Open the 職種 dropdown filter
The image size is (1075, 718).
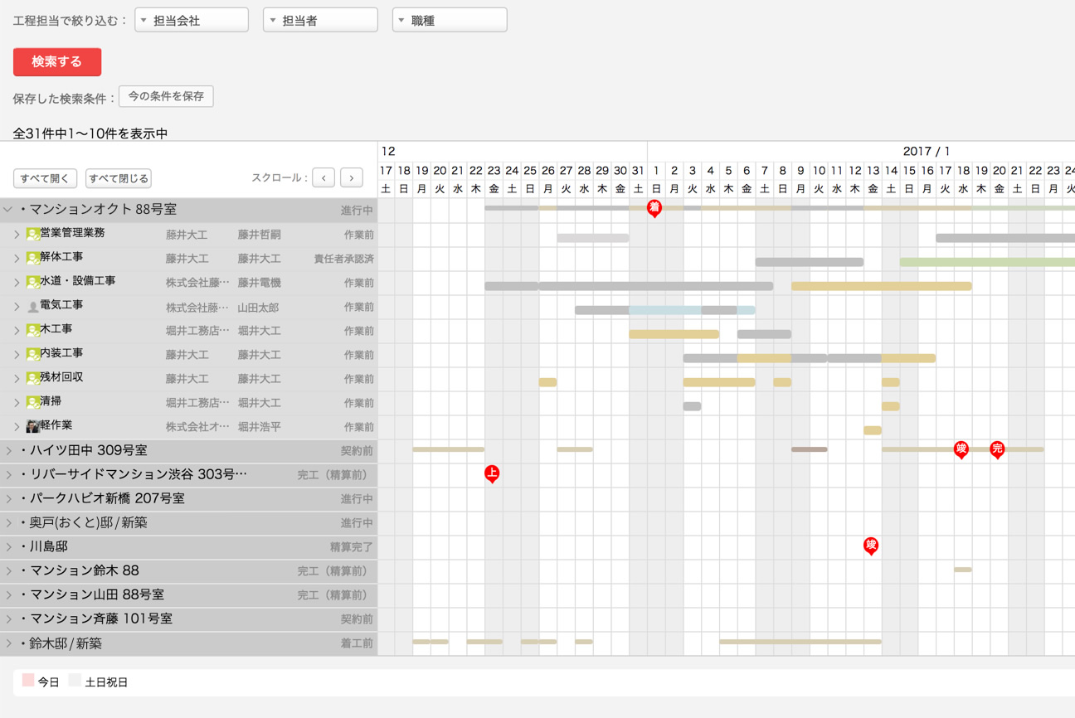click(x=450, y=20)
